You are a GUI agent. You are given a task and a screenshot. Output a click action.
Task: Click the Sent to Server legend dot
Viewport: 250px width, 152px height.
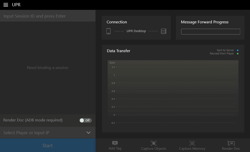238,50
